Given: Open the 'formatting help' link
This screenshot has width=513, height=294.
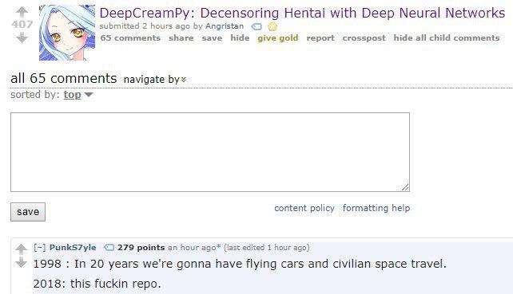Looking at the screenshot, I should (376, 208).
